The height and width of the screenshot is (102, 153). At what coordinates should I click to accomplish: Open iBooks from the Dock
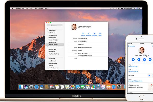coord(108,87)
